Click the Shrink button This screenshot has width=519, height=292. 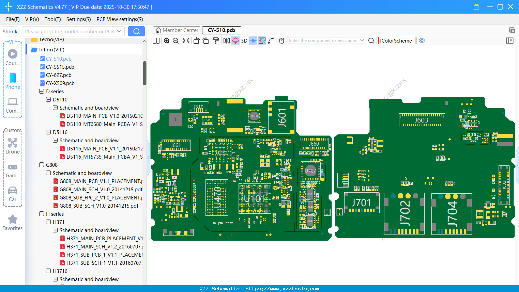pos(10,31)
